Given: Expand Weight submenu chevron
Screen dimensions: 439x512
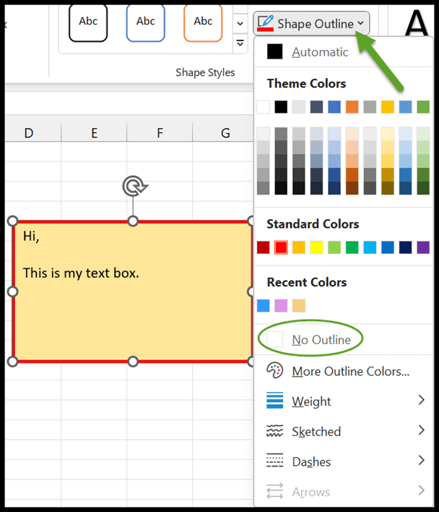Looking at the screenshot, I should (422, 400).
